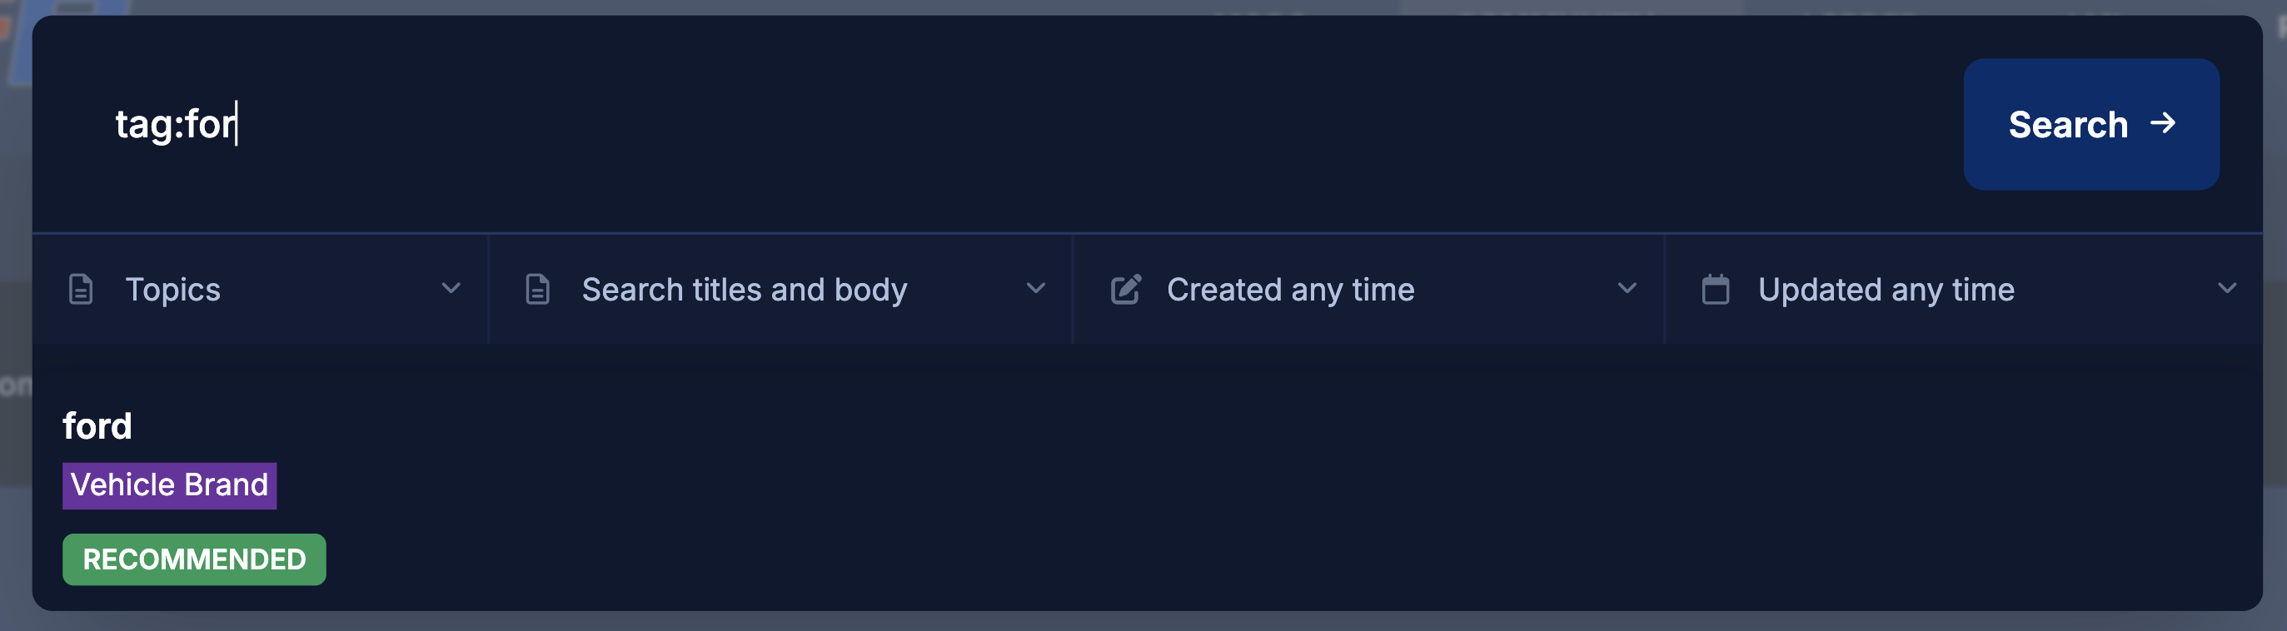The width and height of the screenshot is (2287, 631).
Task: Expand the Topics chevron arrow
Action: [451, 288]
